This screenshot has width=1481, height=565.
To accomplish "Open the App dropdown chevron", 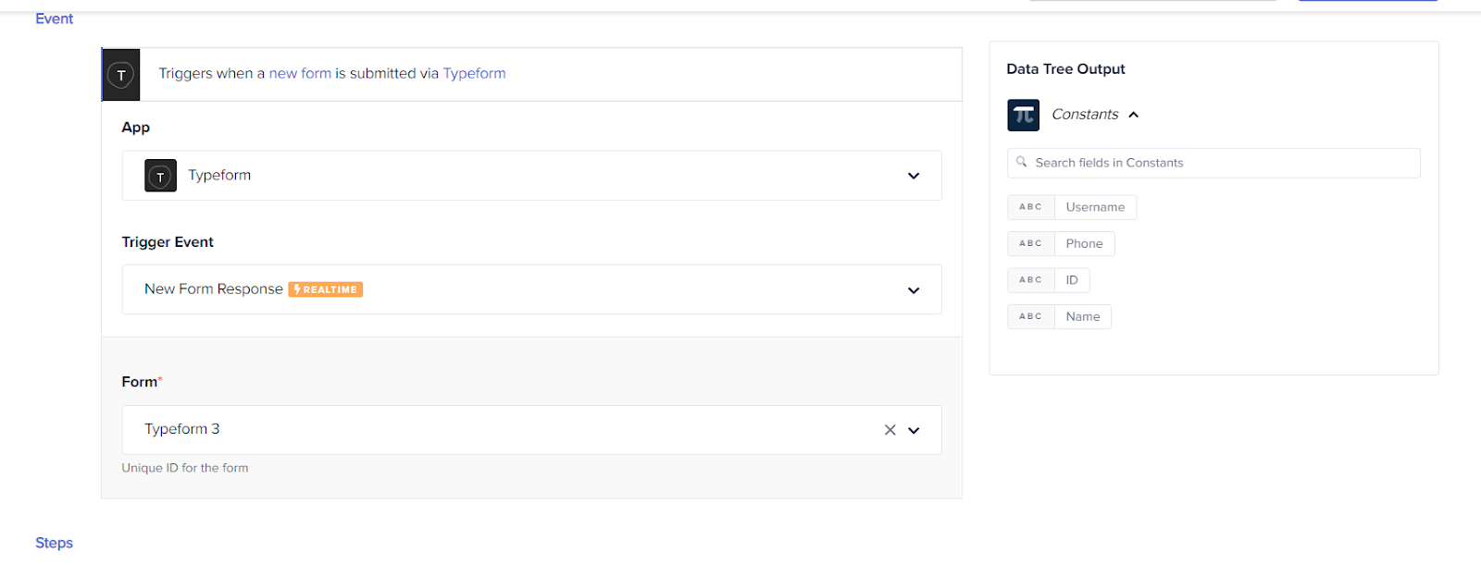I will [x=914, y=176].
